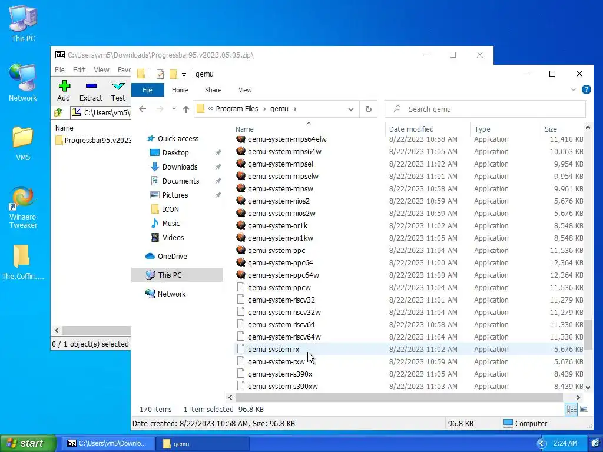The image size is (603, 452).
Task: Click the qemu breadcrumb in address bar
Action: coord(279,109)
